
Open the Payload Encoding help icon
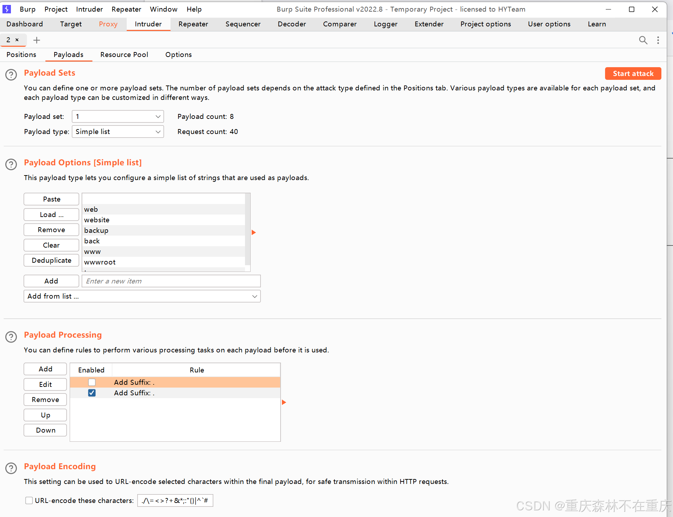(11, 468)
